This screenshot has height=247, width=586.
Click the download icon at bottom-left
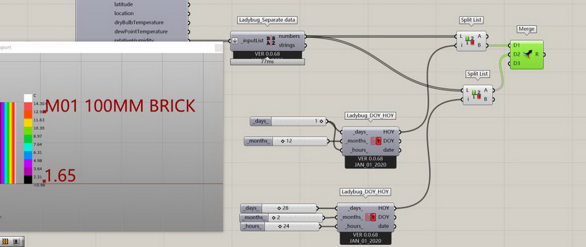[16, 242]
